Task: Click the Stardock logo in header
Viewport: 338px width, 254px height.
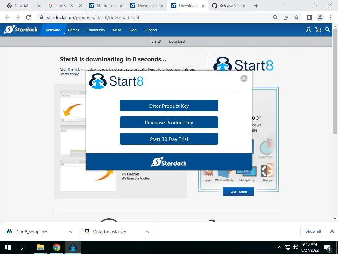Action: [21, 29]
